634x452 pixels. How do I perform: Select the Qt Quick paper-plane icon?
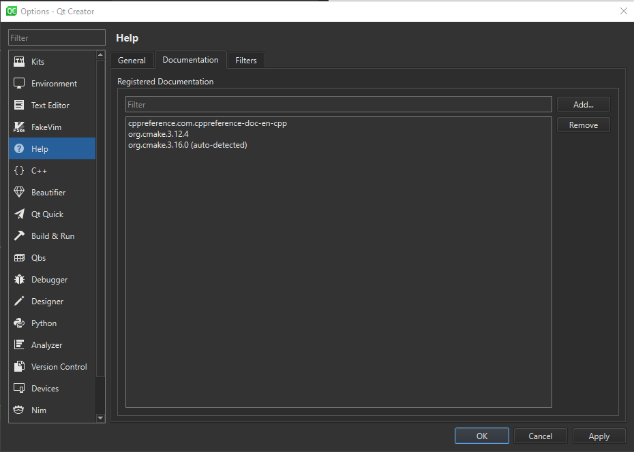[x=19, y=214]
